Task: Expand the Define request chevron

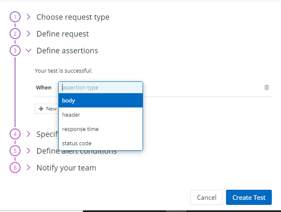Action: (28, 34)
